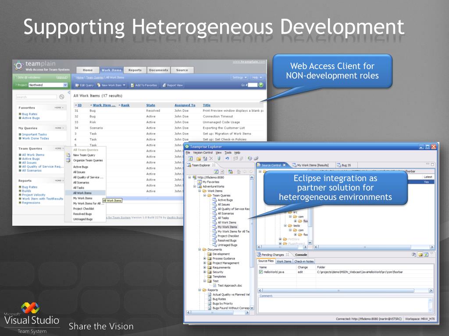449x336 pixels.
Task: Click the search magnifier icon in teamplain sidebar
Action: tap(61, 97)
